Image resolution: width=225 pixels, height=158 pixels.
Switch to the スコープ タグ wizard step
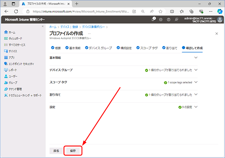click(x=147, y=48)
